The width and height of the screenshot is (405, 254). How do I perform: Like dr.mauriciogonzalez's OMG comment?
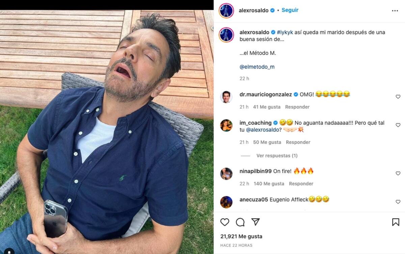398,97
